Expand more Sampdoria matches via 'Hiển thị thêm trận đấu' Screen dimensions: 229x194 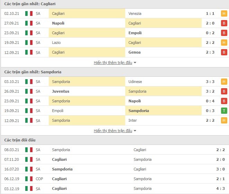(113, 131)
